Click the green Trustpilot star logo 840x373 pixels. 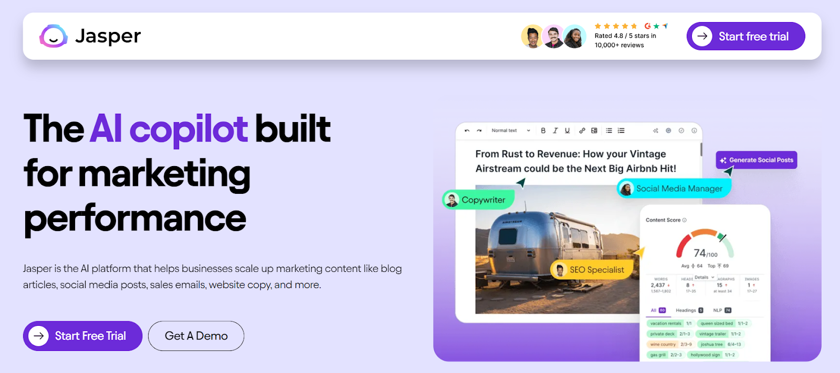click(x=656, y=26)
